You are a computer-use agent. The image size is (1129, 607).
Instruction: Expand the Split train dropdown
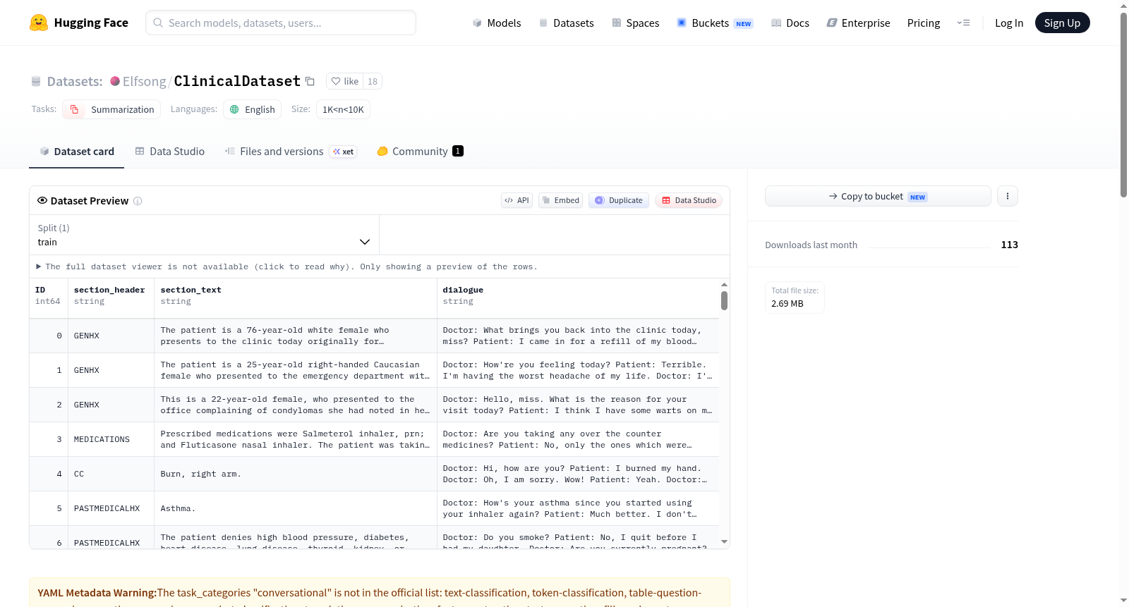pos(204,235)
